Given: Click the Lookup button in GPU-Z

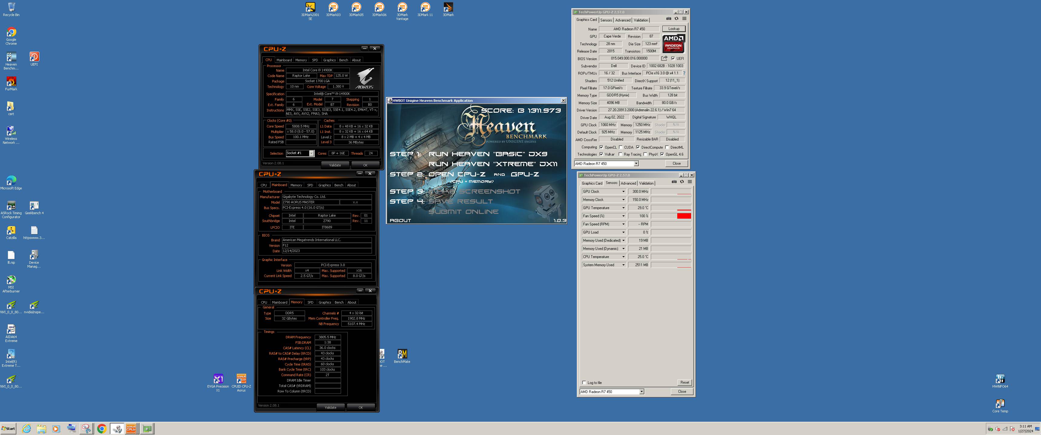Looking at the screenshot, I should pos(674,29).
